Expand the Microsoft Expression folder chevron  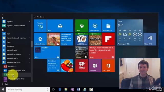[29, 54]
